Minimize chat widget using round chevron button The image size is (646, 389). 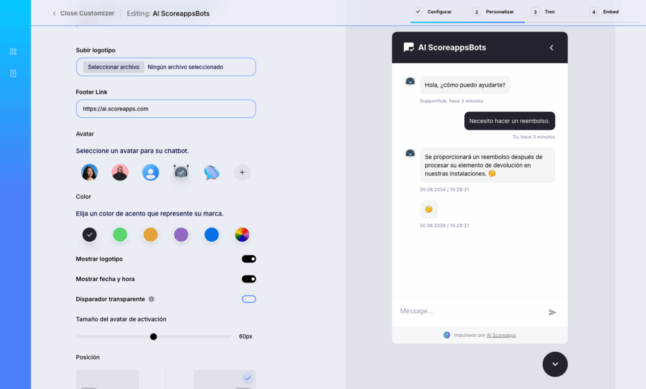(555, 364)
